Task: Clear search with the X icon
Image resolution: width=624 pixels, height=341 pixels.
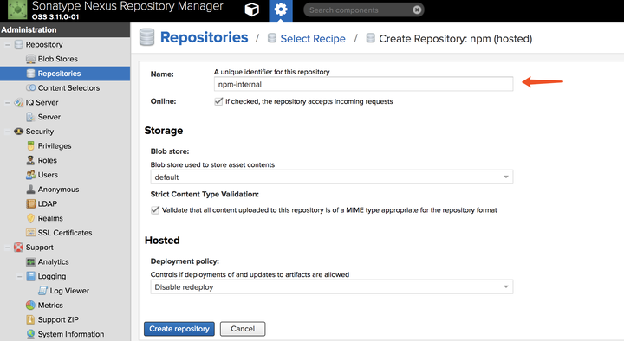Action: 417,10
